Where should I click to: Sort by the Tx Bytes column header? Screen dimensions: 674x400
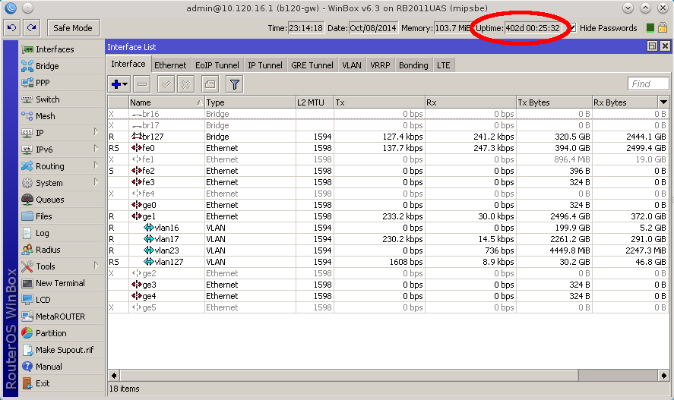point(554,102)
